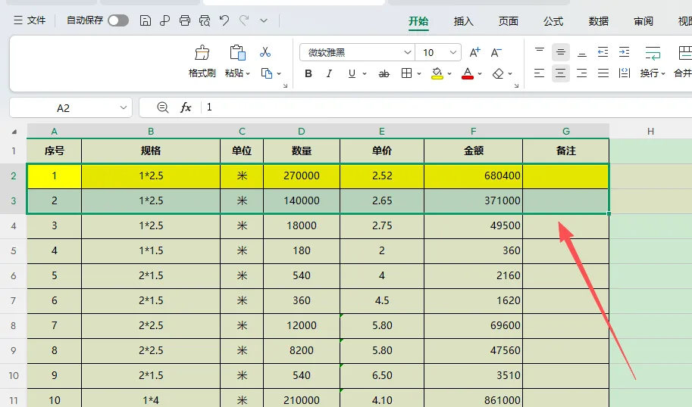Image resolution: width=692 pixels, height=407 pixels.
Task: Select row 5 header
Action: [x=13, y=250]
